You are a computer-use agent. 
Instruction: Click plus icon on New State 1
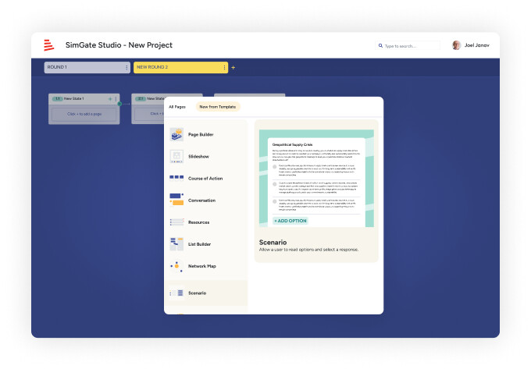pyautogui.click(x=110, y=99)
